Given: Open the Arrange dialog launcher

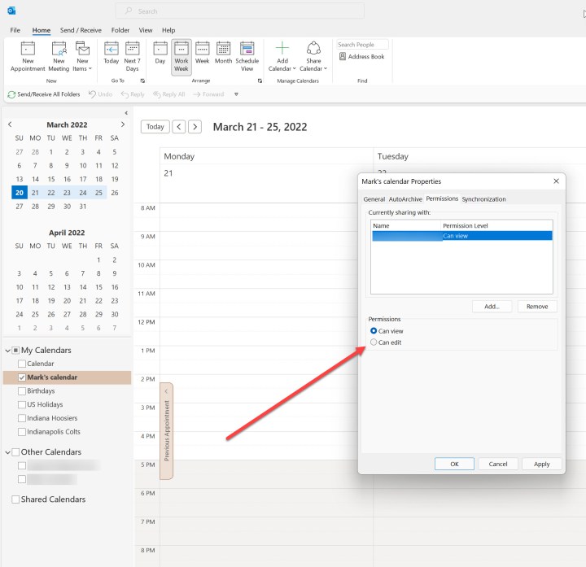Looking at the screenshot, I should coord(260,81).
